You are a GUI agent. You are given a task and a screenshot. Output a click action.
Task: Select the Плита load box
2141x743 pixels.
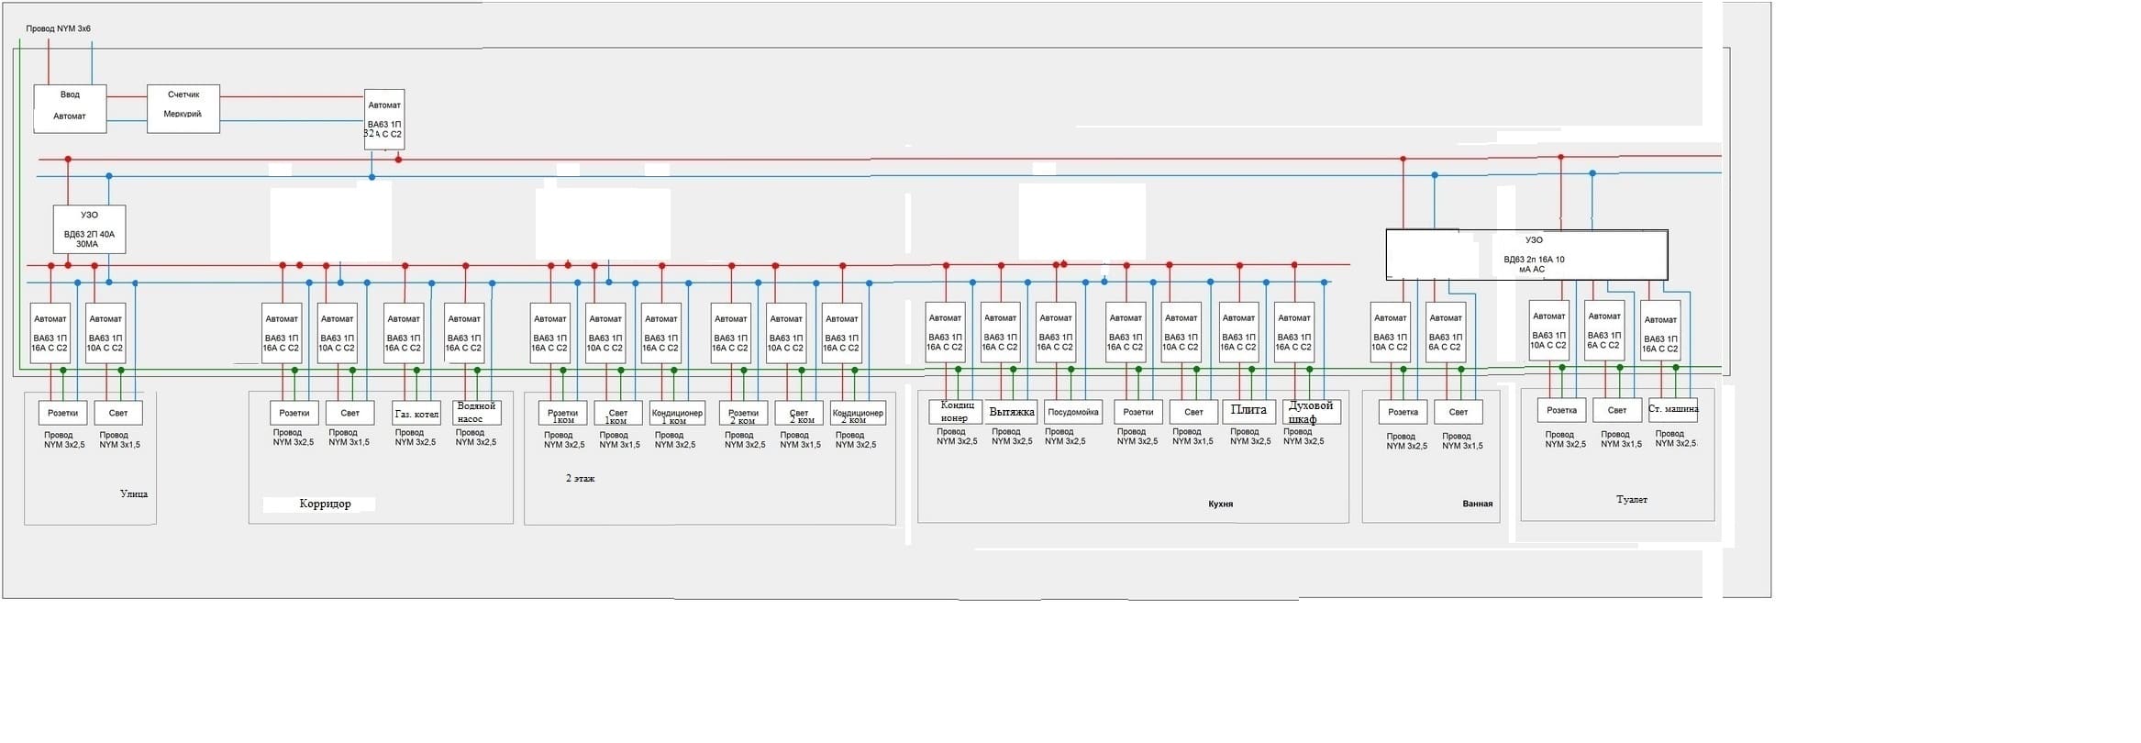click(x=1248, y=410)
